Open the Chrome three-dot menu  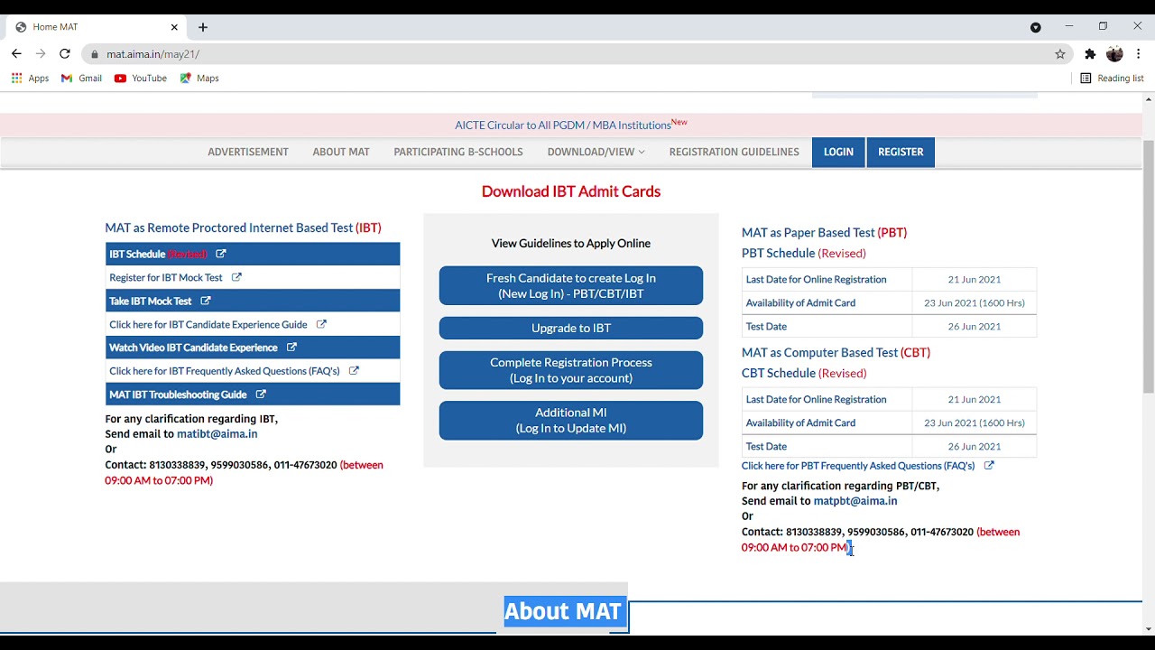pyautogui.click(x=1139, y=54)
